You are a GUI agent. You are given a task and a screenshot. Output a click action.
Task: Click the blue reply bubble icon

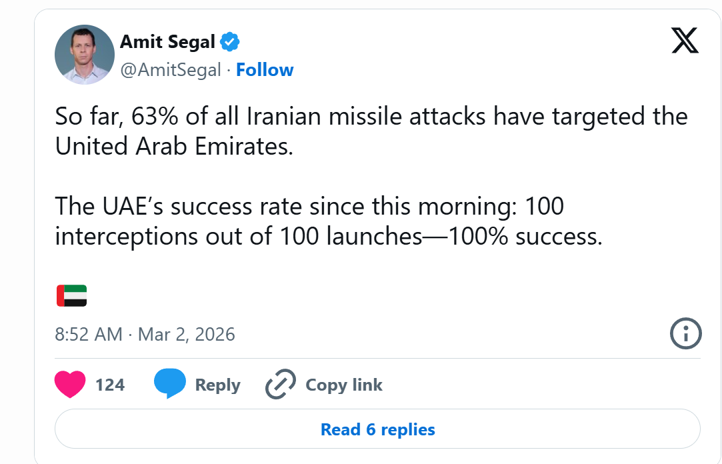[x=169, y=385]
